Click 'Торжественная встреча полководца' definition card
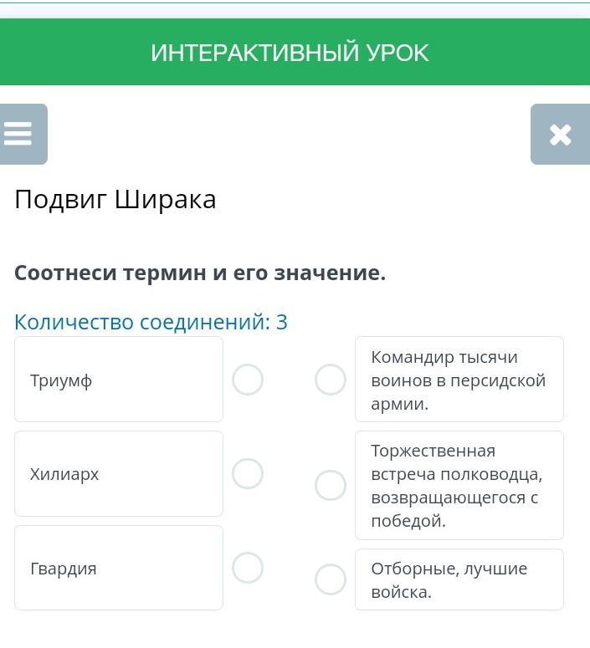Screen dimensions: 590x648 459,485
